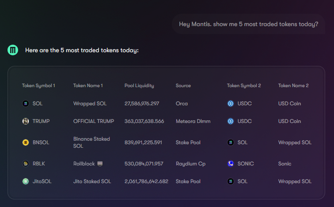
Task: Click the TRUMP token icon
Action: click(26, 121)
